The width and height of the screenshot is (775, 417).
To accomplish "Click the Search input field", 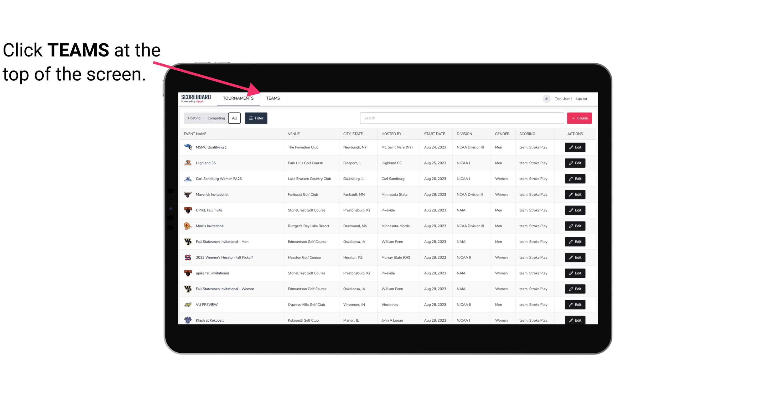I will [461, 118].
